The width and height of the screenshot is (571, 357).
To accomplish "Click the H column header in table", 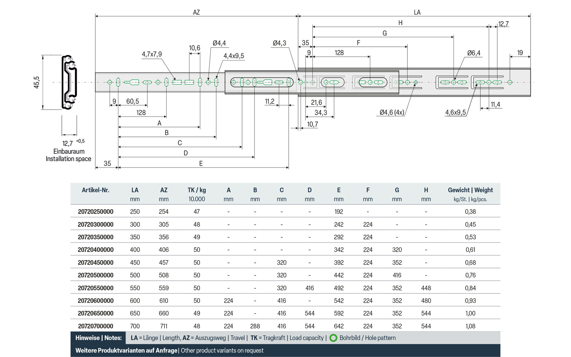I will 426,190.
